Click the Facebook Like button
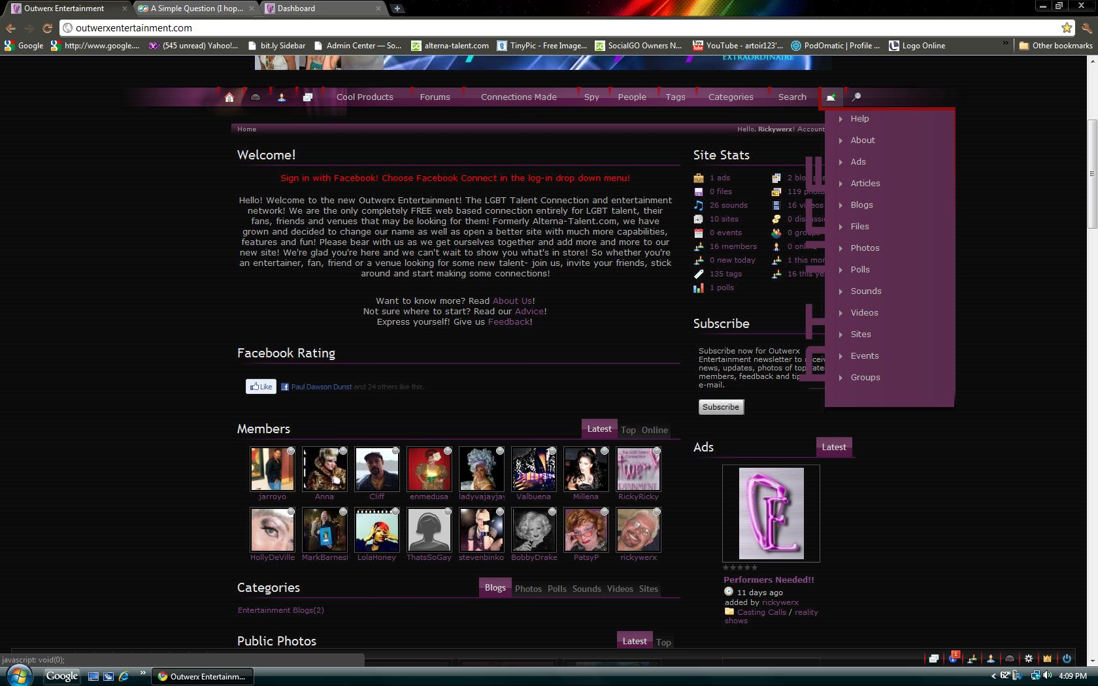Screen dimensions: 1098x686 pyautogui.click(x=261, y=387)
